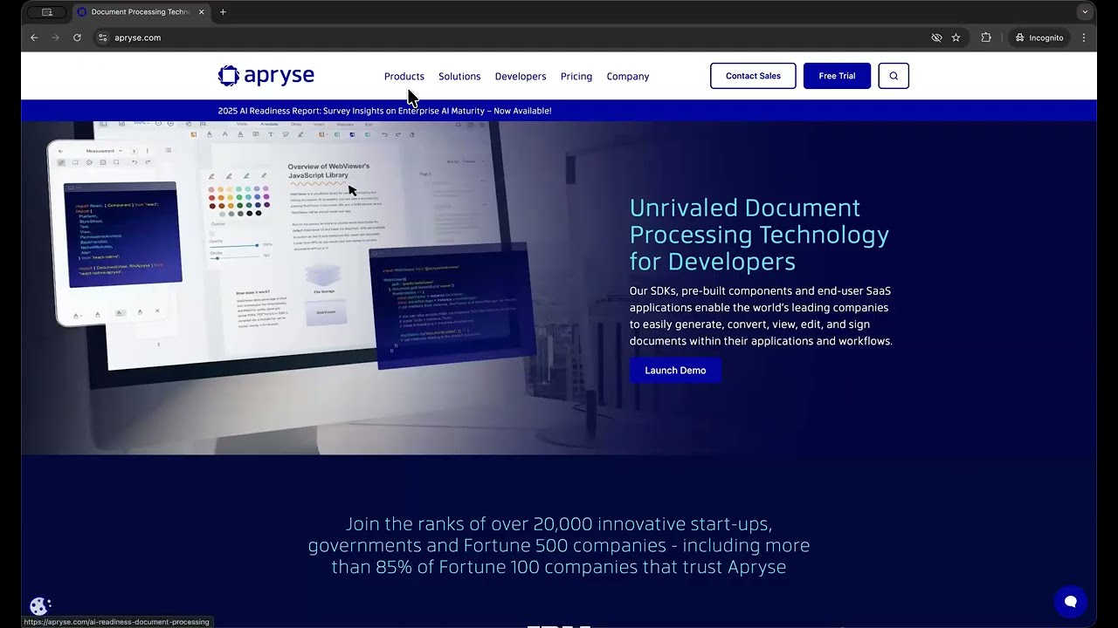Start a Free Trial
The width and height of the screenshot is (1118, 628).
click(x=837, y=76)
